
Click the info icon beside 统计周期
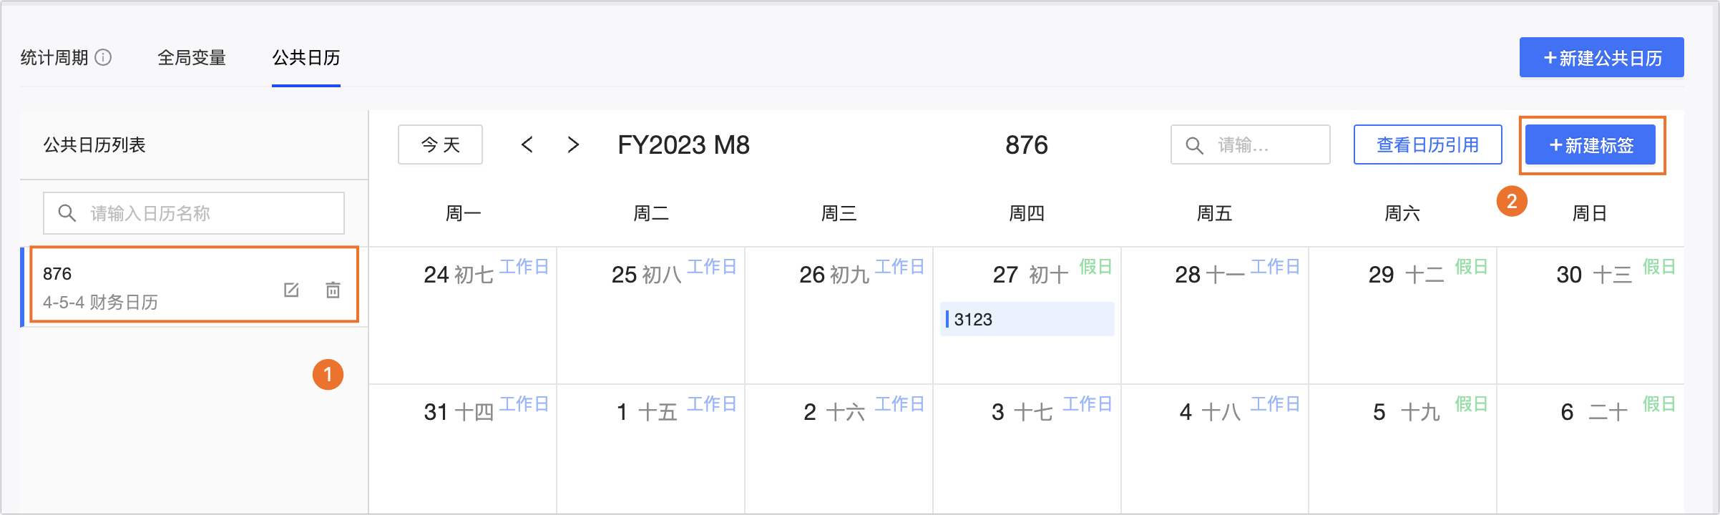tap(104, 57)
